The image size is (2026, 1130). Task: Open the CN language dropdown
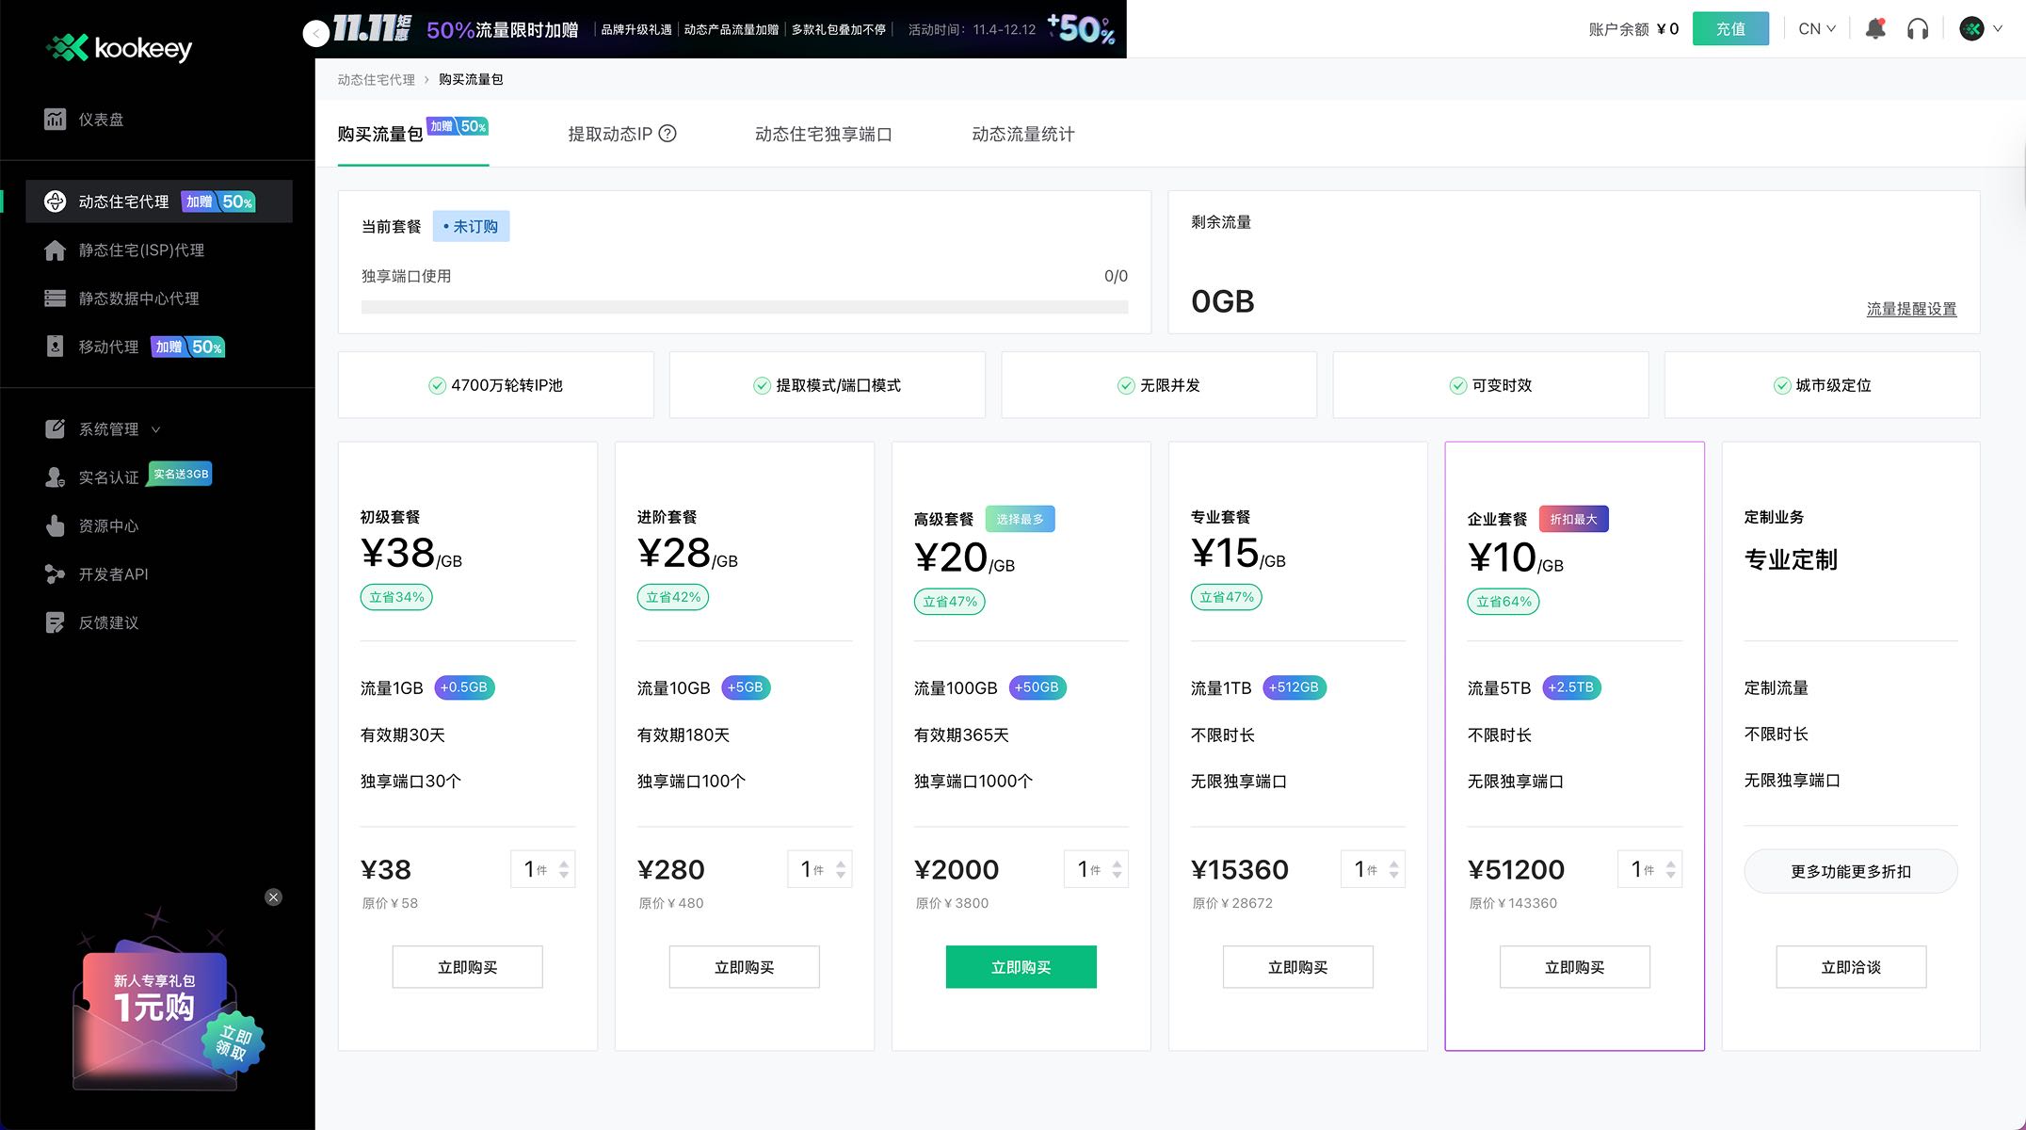click(1816, 29)
